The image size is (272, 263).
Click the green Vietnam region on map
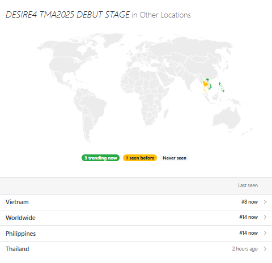coord(211,87)
